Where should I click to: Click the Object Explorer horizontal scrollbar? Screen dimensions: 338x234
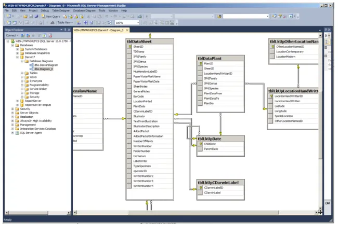point(38,213)
